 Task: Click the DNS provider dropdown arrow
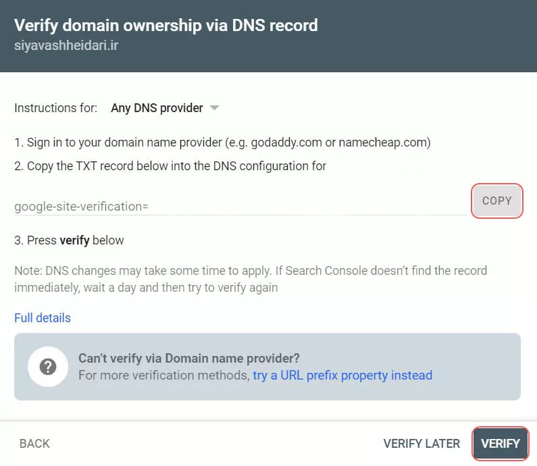215,108
